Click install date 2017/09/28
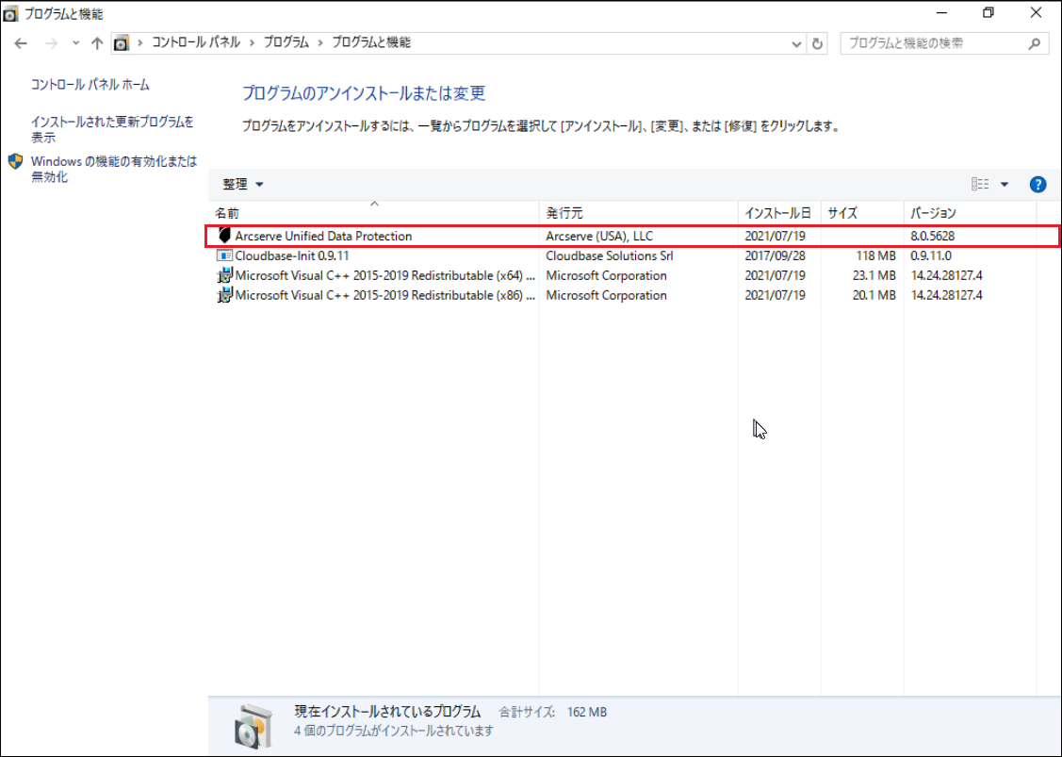The width and height of the screenshot is (1062, 757). pos(775,255)
